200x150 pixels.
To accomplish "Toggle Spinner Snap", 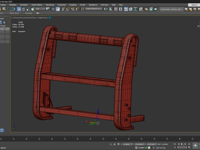I will point(77,9).
